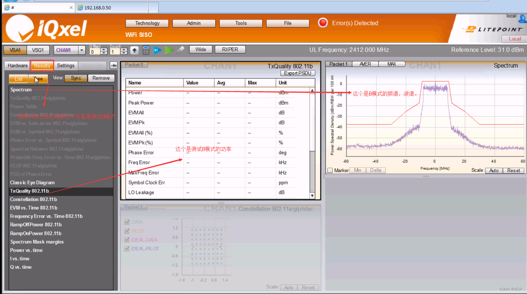The height and width of the screenshot is (294, 527).
Task: Switch to the Results tab
Action: point(42,66)
